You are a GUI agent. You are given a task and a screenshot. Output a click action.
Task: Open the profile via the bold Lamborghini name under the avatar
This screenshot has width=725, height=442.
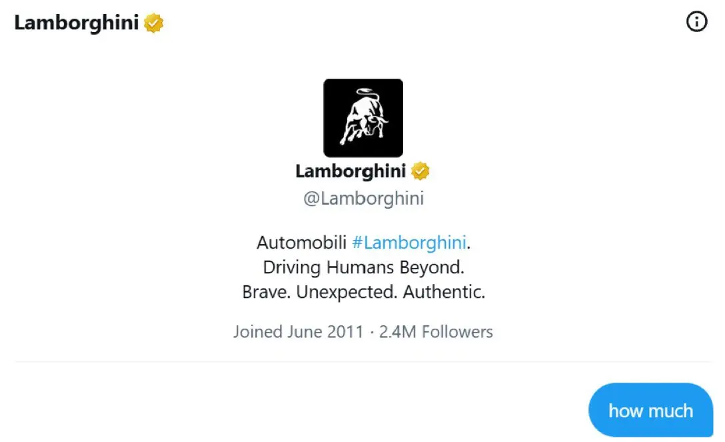pyautogui.click(x=351, y=171)
